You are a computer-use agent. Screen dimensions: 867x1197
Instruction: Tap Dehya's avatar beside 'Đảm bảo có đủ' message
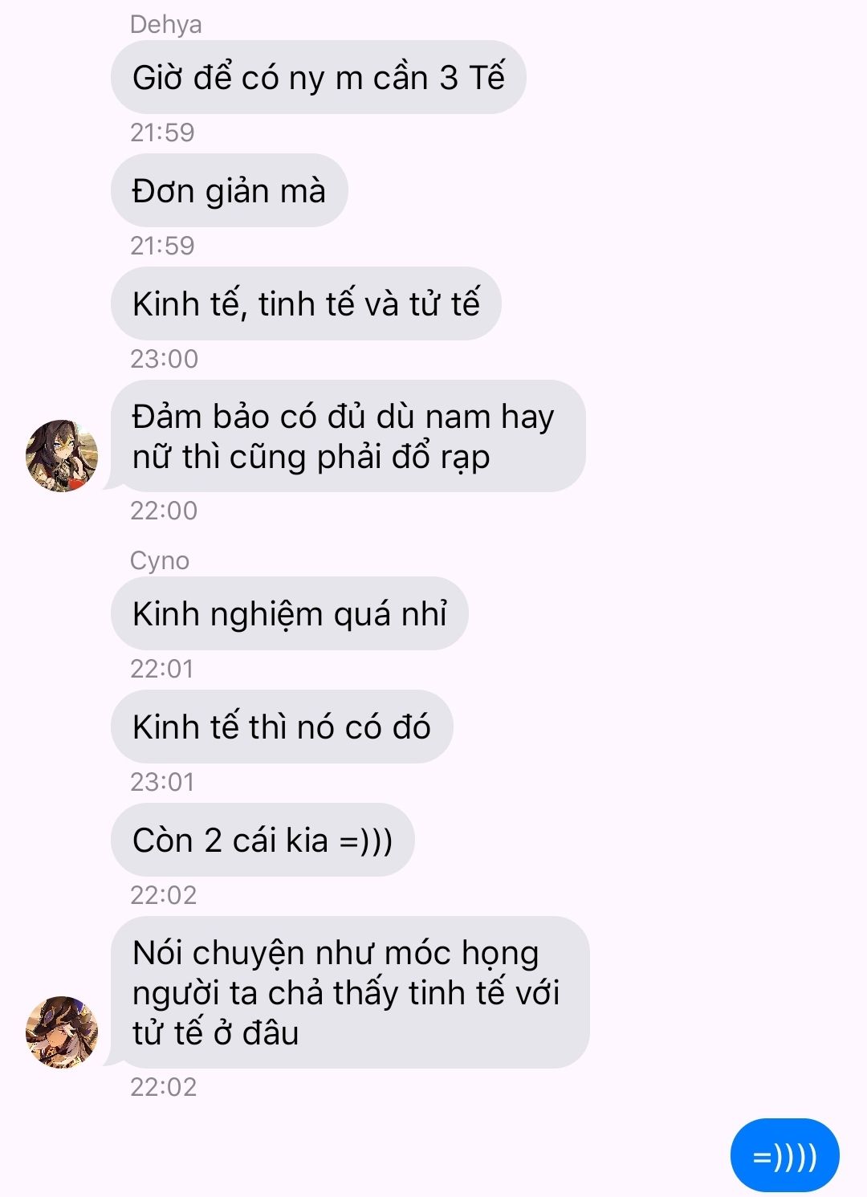(x=62, y=455)
